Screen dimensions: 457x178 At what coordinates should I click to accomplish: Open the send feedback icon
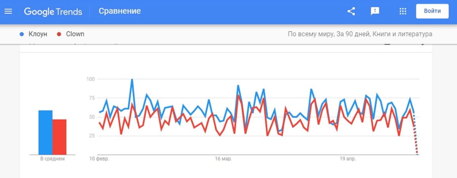[375, 11]
